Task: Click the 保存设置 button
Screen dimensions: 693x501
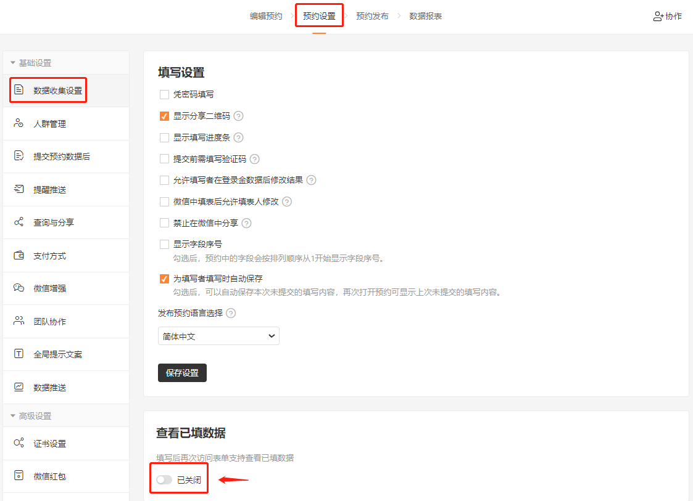Action: tap(182, 373)
